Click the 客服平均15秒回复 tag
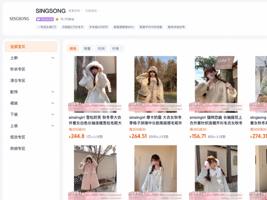The width and height of the screenshot is (267, 200). 151,27
